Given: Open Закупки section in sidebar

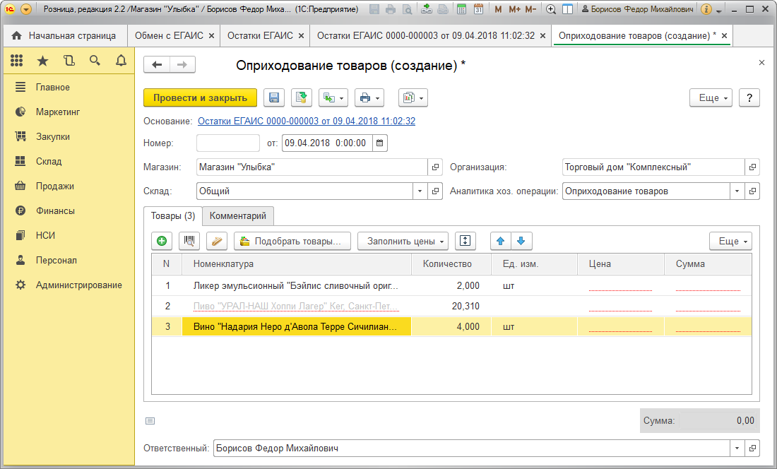Looking at the screenshot, I should [x=52, y=137].
